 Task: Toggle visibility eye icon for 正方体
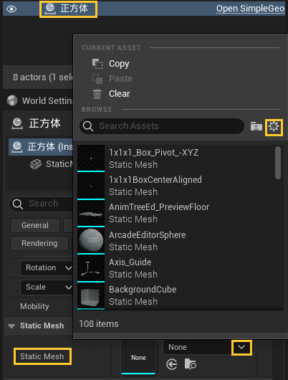(x=11, y=9)
